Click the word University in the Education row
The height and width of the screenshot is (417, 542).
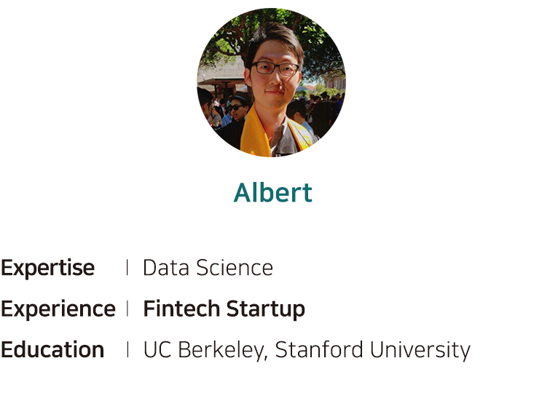tap(420, 350)
